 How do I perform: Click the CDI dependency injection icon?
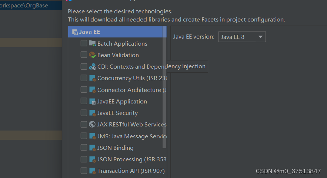(92, 67)
